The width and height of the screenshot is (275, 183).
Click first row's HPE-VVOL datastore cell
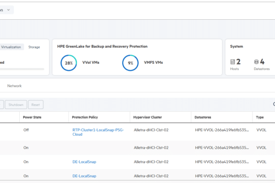click(x=222, y=130)
